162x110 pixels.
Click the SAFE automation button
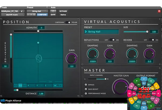click(53, 15)
